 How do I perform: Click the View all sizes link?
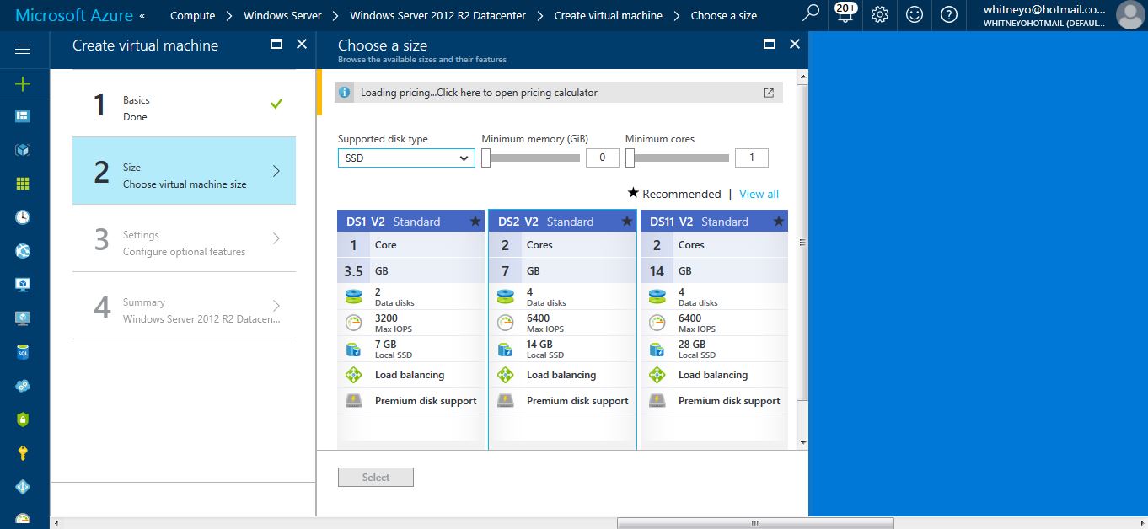pos(759,194)
